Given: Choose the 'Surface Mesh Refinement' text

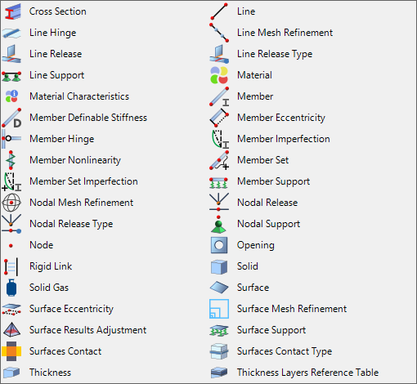Looking at the screenshot, I should pos(292,309).
